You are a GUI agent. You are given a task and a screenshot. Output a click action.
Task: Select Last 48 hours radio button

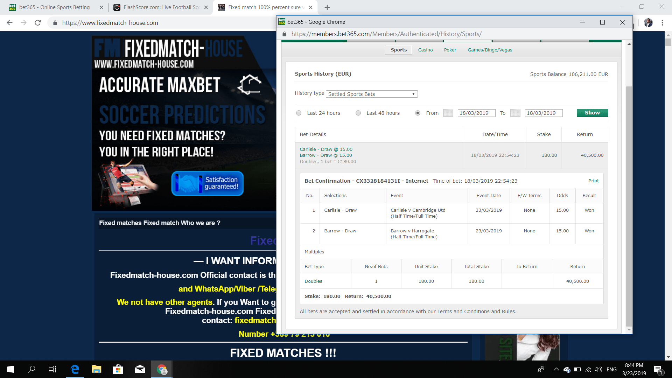coord(358,113)
